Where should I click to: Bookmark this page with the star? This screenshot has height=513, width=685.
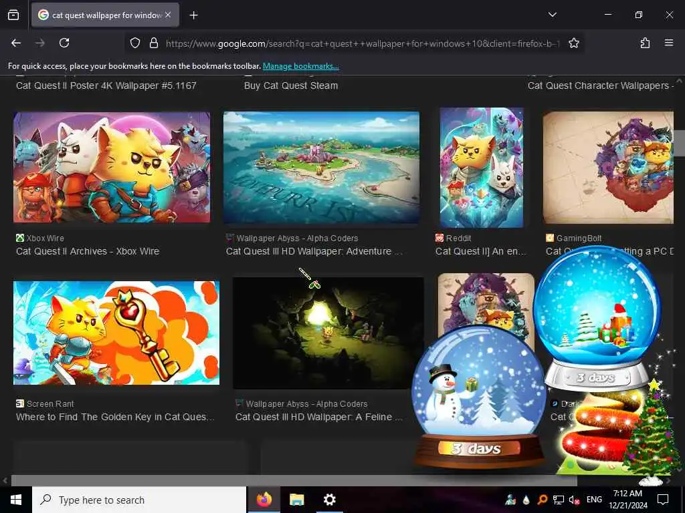click(573, 43)
